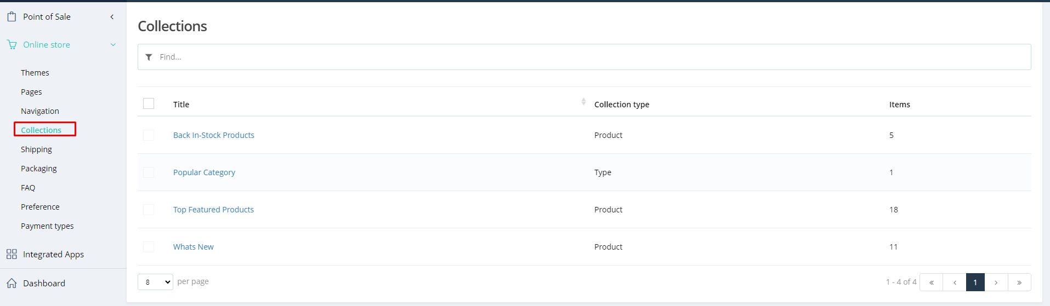Open Shipping in the sidebar menu
This screenshot has width=1050, height=306.
pyautogui.click(x=36, y=149)
